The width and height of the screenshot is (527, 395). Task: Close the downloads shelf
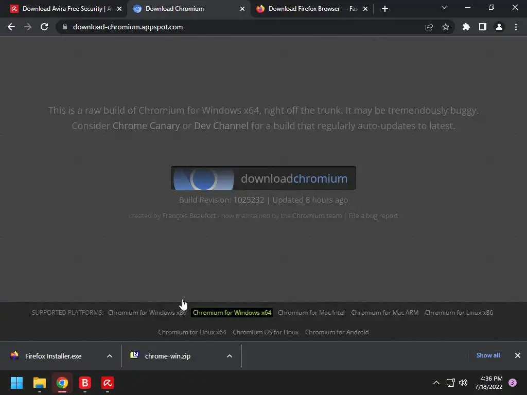[518, 355]
